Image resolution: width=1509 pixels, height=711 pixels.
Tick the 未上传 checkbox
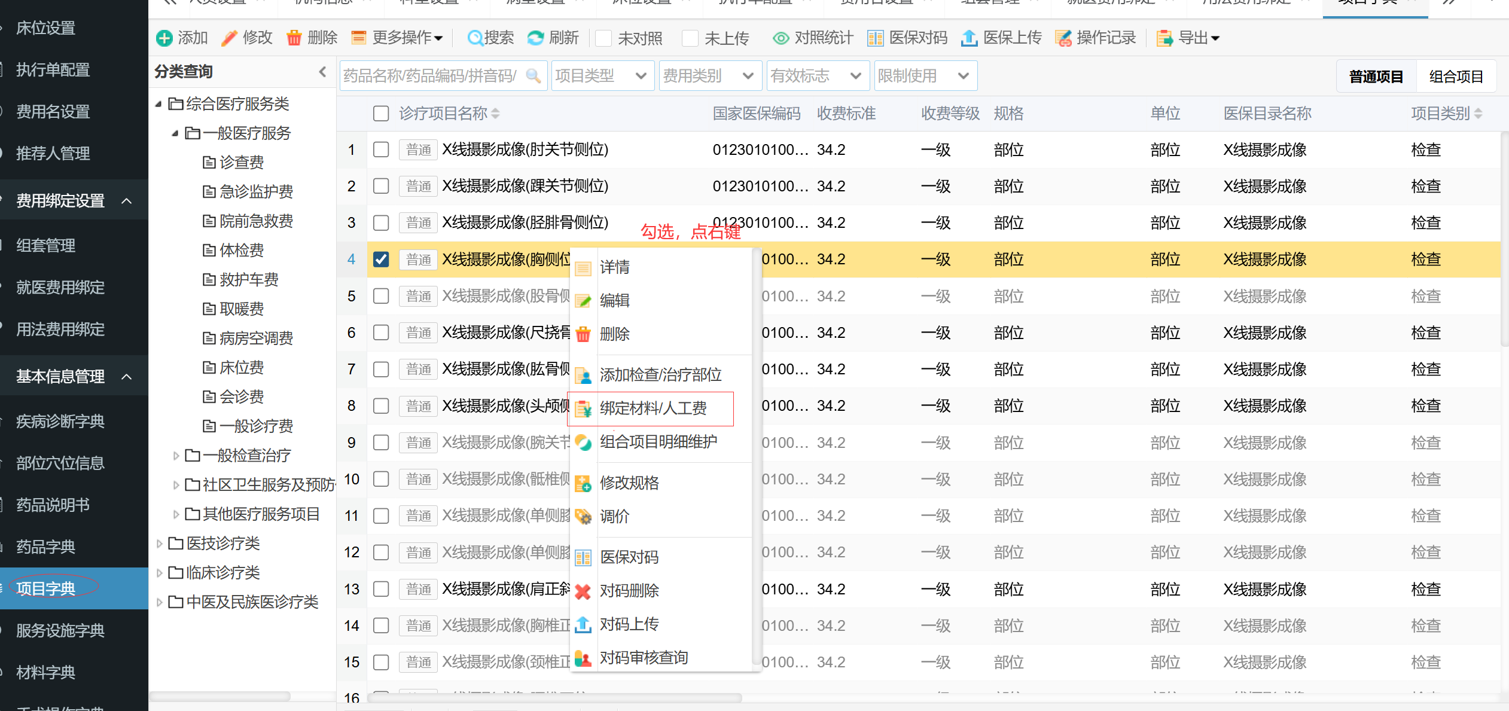[690, 38]
